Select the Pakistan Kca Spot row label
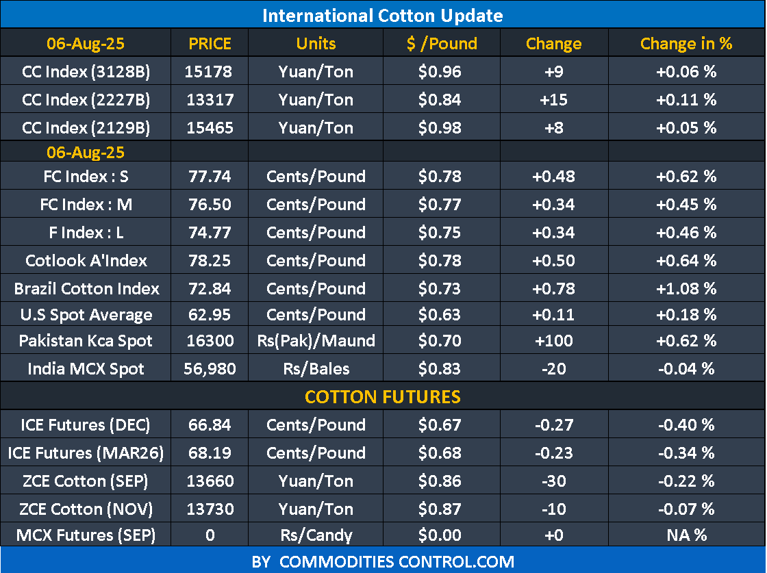 pyautogui.click(x=86, y=341)
